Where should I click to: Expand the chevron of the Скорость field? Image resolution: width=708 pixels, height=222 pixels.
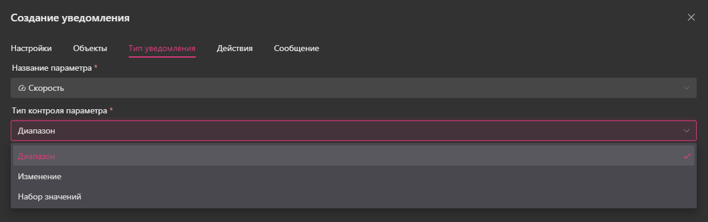[687, 88]
